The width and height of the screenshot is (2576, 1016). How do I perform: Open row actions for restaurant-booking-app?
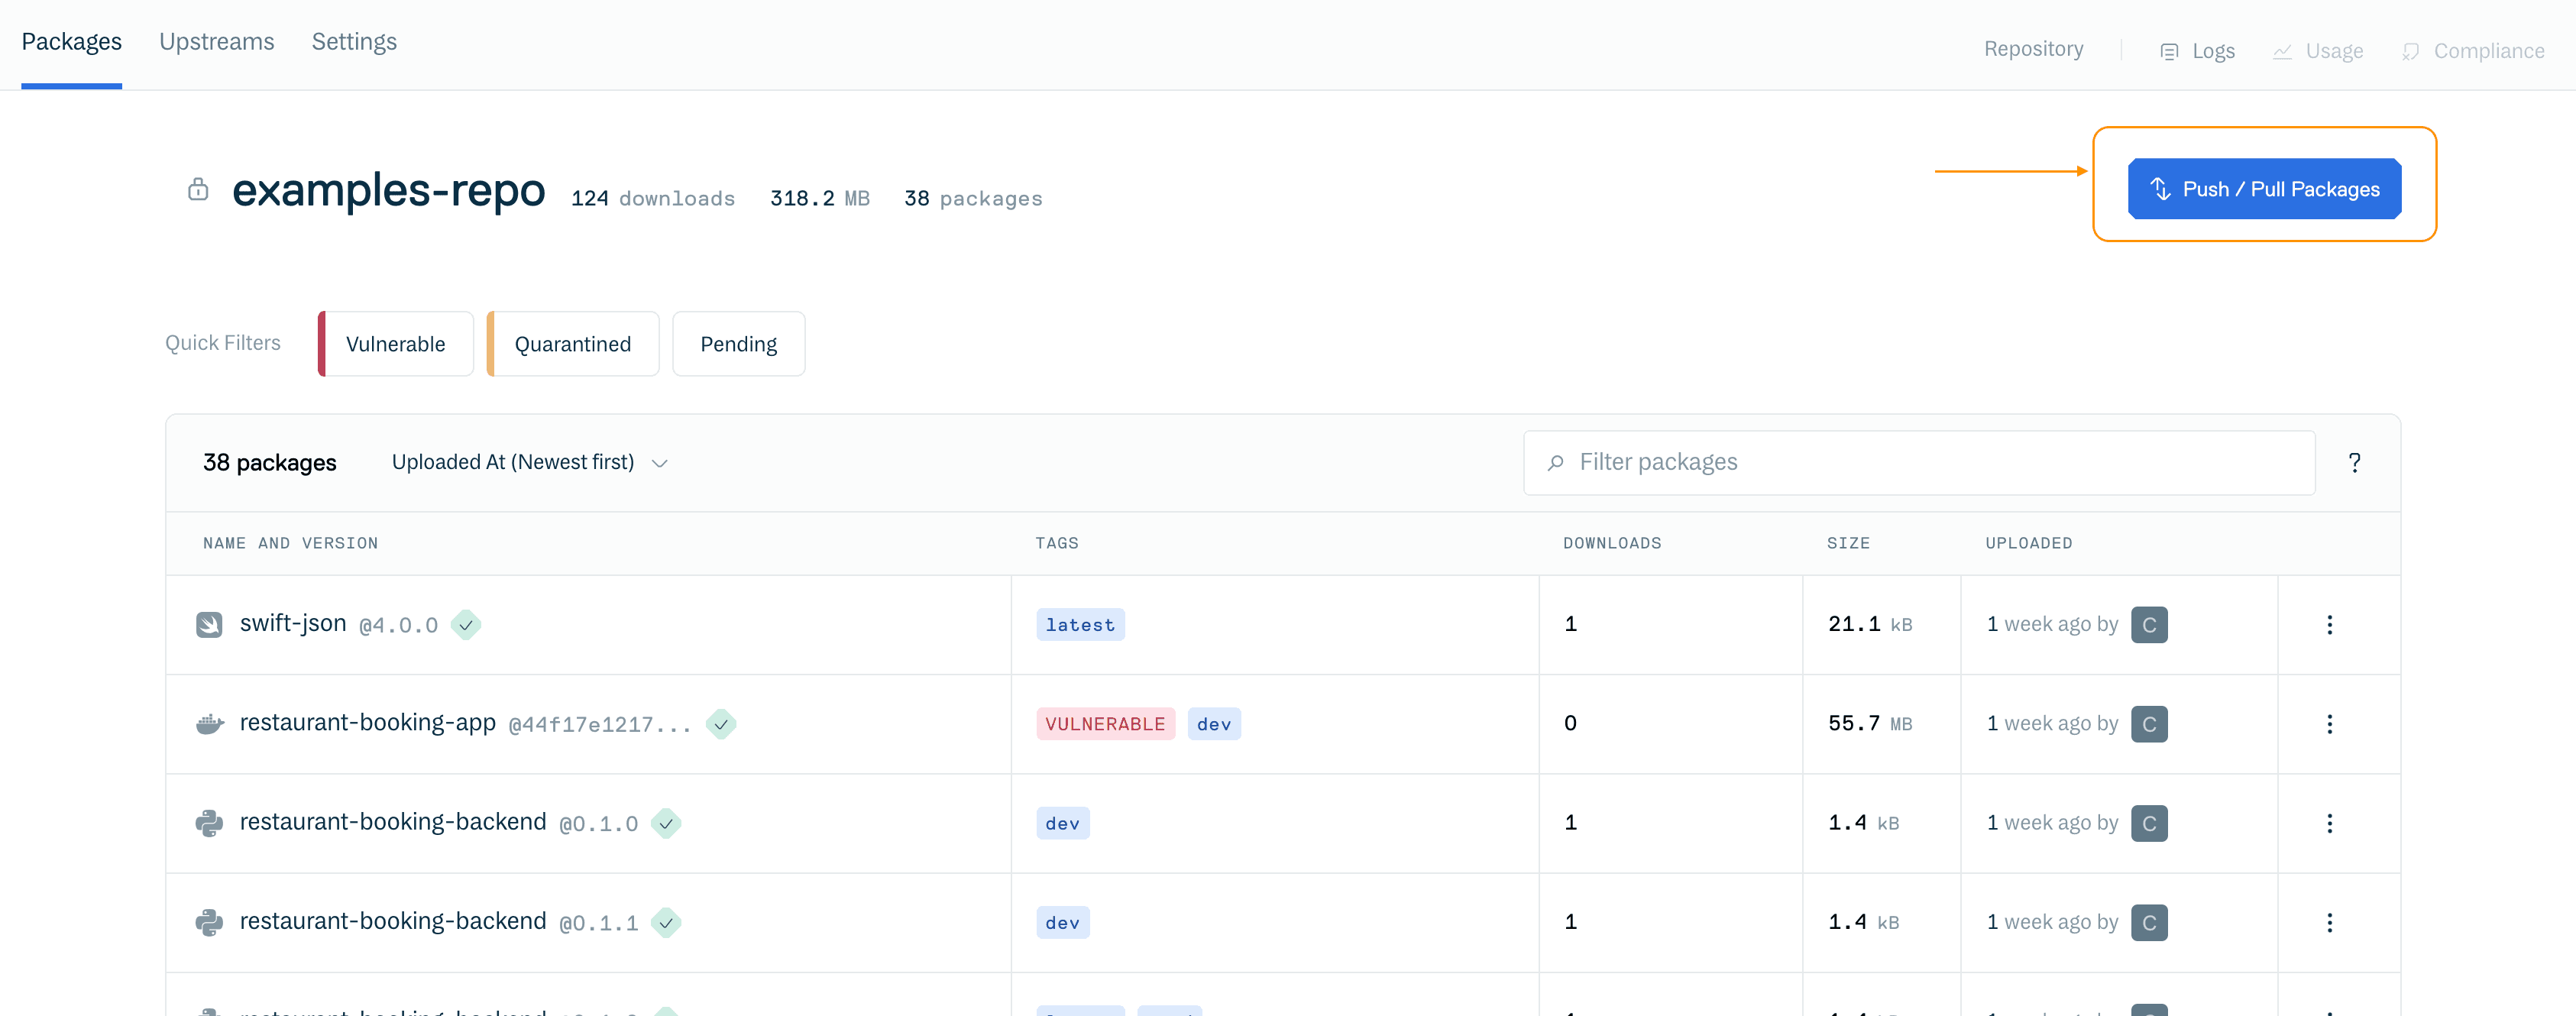[x=2330, y=724]
